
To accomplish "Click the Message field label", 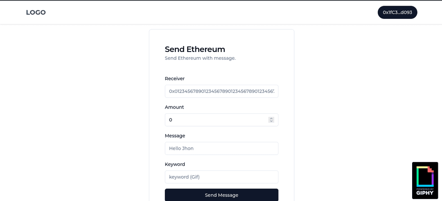I will point(175,136).
